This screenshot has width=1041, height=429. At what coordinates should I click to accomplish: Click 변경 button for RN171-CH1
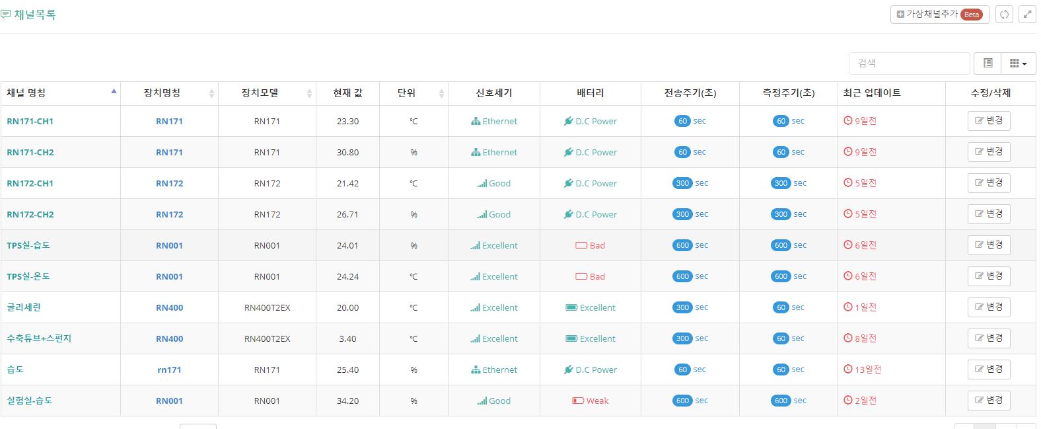(x=989, y=121)
